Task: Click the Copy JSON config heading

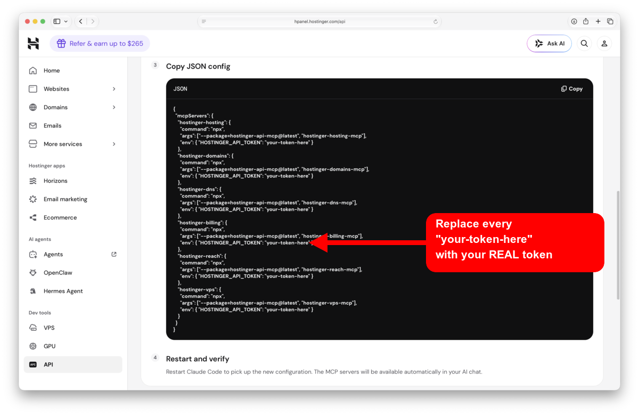Action: [198, 66]
